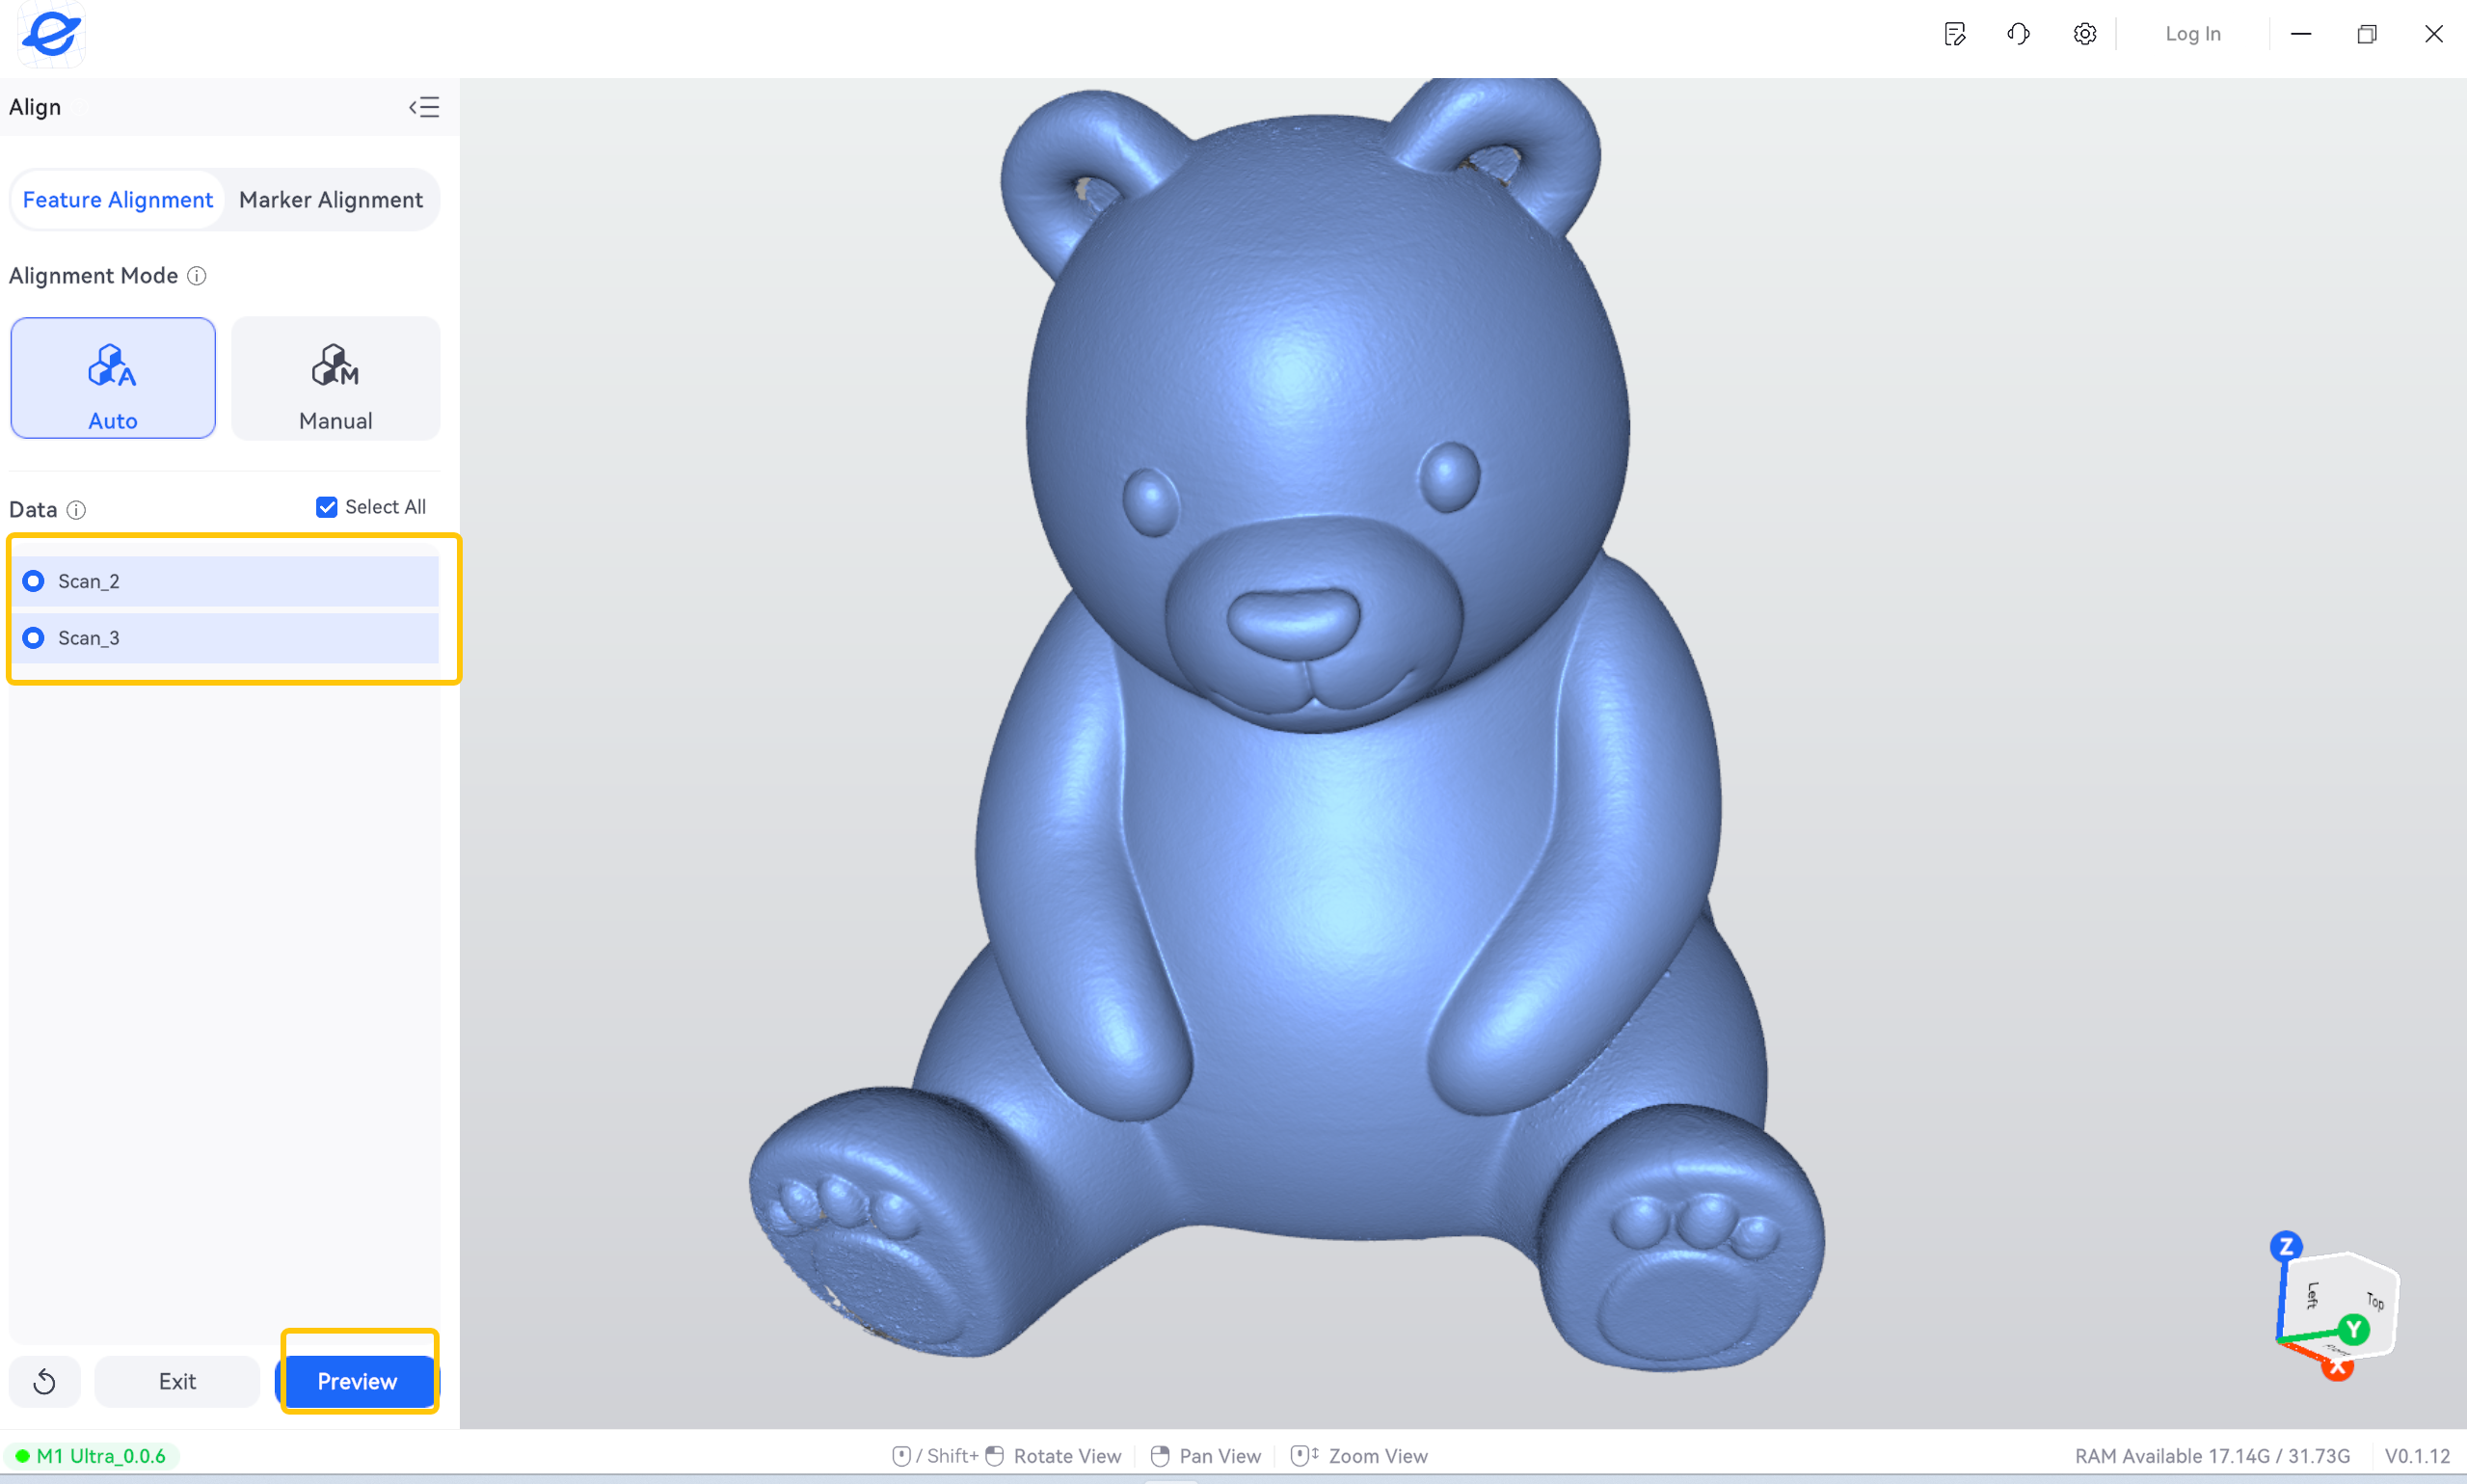Switch to the Feature Alignment tab
Screen dimensions: 2467x1484
click(x=118, y=200)
